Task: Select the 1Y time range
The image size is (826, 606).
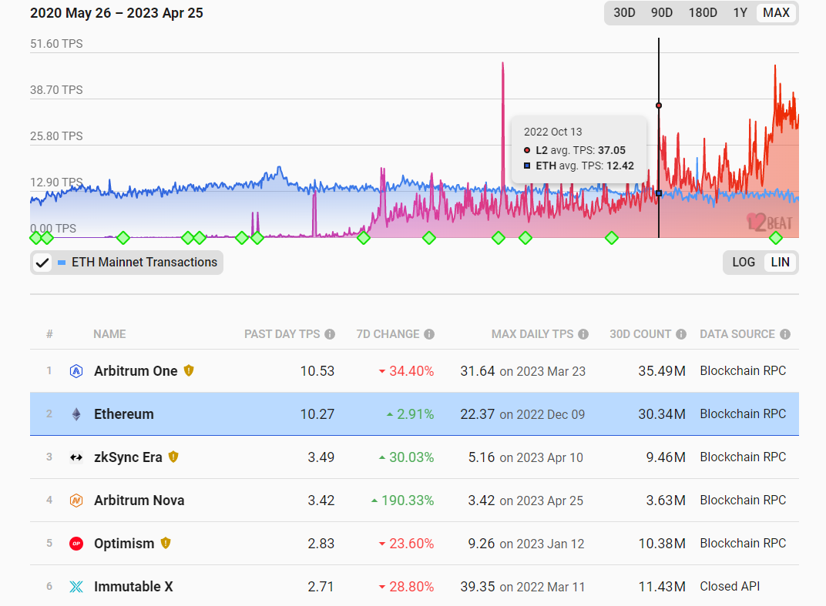Action: coord(740,13)
